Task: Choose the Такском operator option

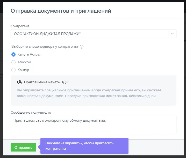Action: pyautogui.click(x=13, y=62)
